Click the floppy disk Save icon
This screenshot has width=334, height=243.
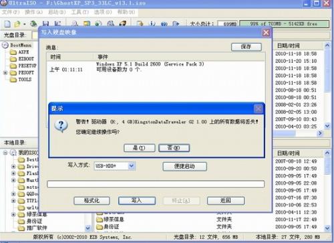(45, 23)
